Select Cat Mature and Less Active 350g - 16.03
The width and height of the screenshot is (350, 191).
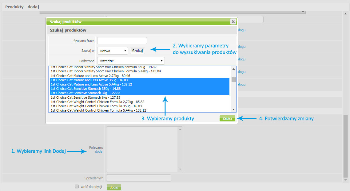click(140, 80)
